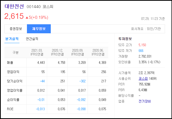
Task: Click the current price 2,615
Action: [x=14, y=16]
